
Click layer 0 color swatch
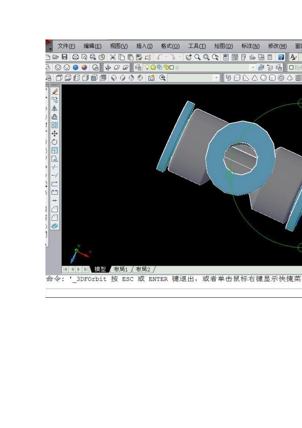(172, 68)
